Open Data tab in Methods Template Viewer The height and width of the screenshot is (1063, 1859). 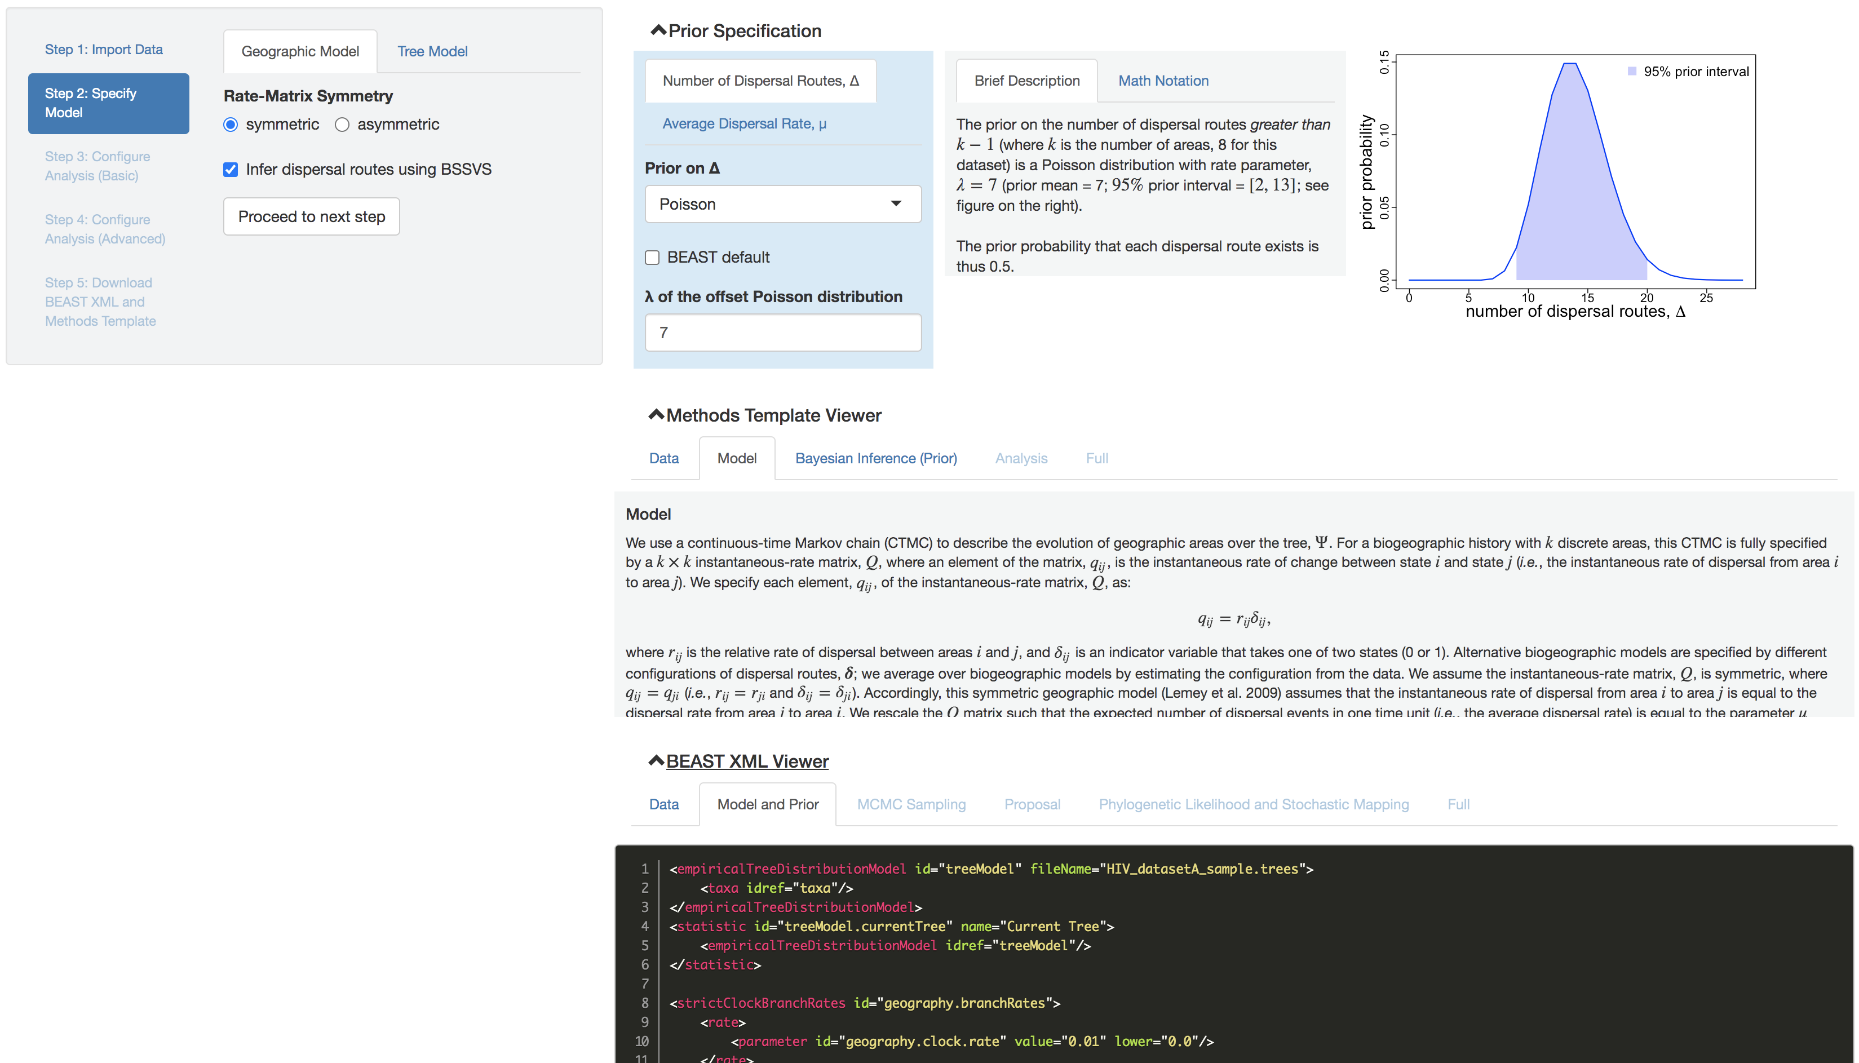(663, 458)
